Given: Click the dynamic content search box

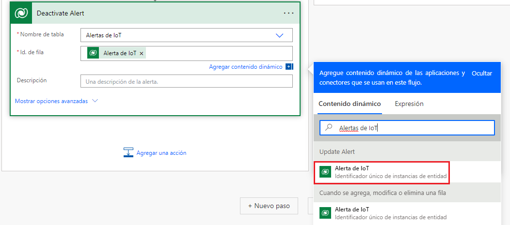Looking at the screenshot, I should (407, 128).
